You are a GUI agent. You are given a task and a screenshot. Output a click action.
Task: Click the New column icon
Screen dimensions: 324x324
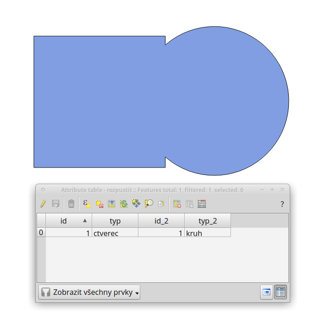coord(189,204)
